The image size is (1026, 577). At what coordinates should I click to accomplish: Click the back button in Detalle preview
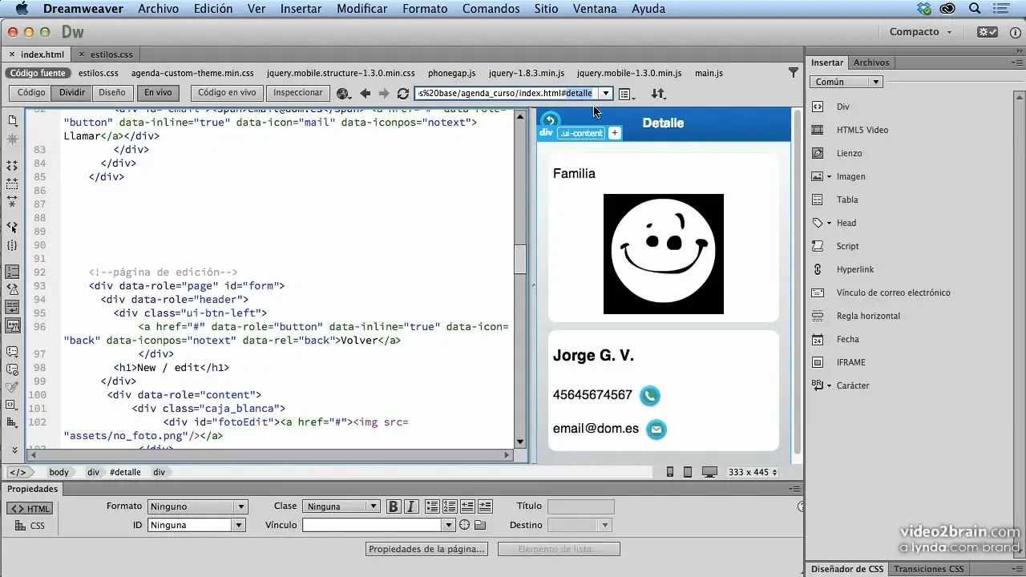coord(550,120)
